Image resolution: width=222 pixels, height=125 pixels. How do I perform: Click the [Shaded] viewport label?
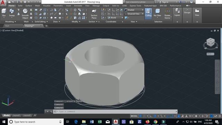point(19,31)
